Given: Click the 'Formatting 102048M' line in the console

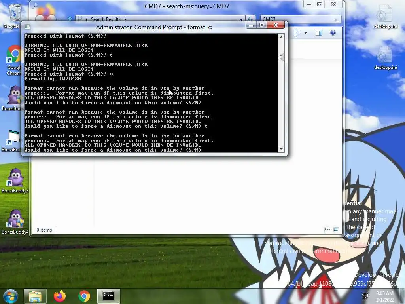Looking at the screenshot, I should tap(53, 79).
